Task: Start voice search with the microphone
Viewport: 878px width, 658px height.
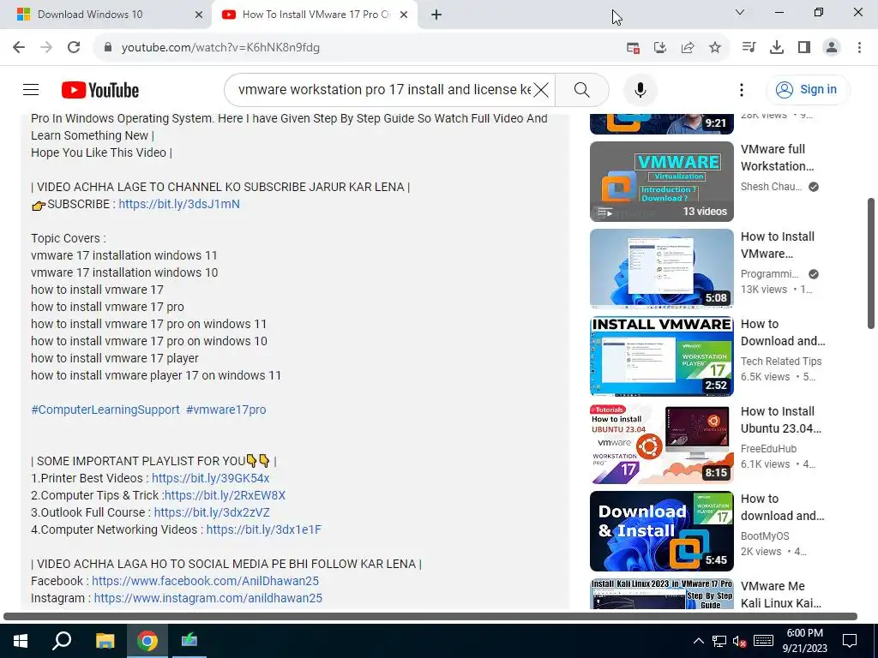Action: pos(640,89)
